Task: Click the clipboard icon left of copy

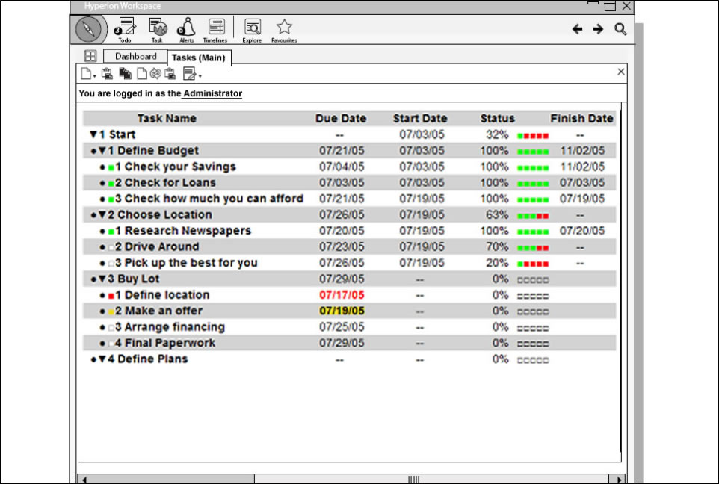Action: (108, 73)
